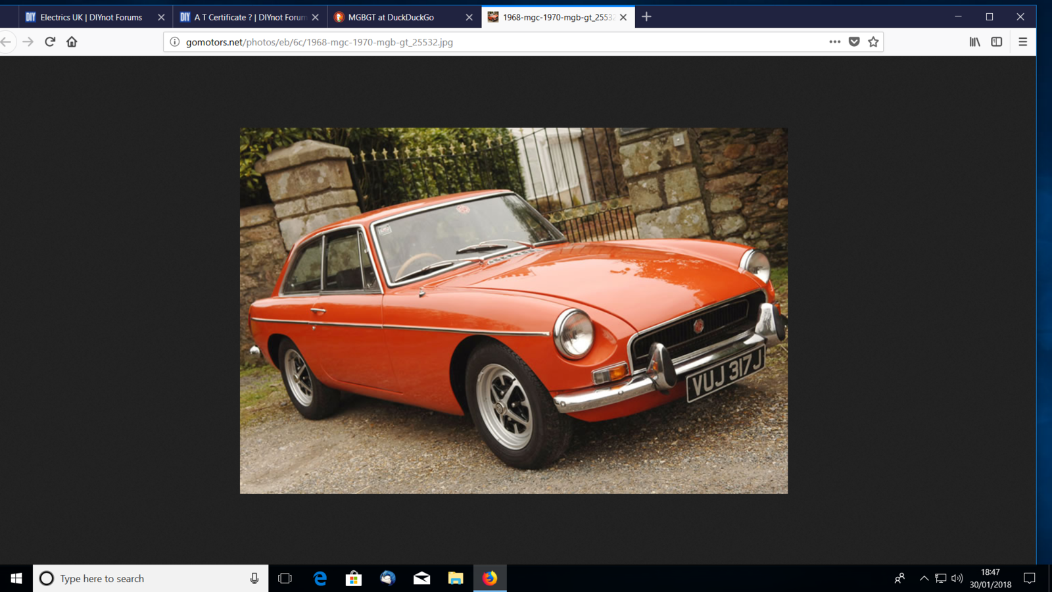Image resolution: width=1052 pixels, height=592 pixels.
Task: Launch File Explorer from the taskbar
Action: 456,578
